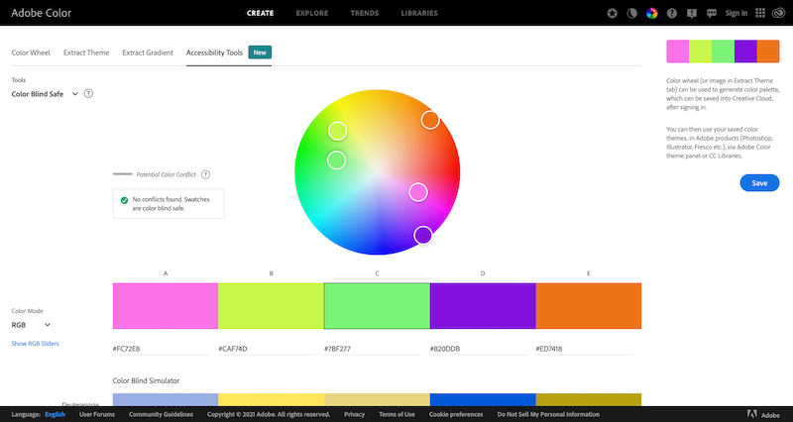
Task: Edit hex field #7BF277
Action: point(373,349)
